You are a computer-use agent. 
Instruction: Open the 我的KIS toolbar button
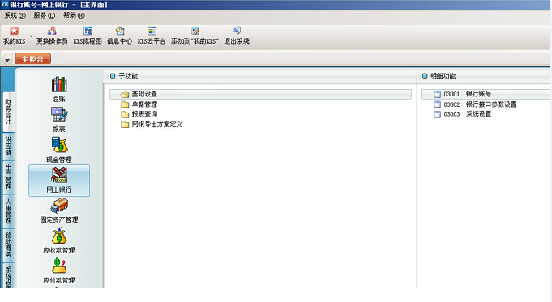tap(14, 36)
